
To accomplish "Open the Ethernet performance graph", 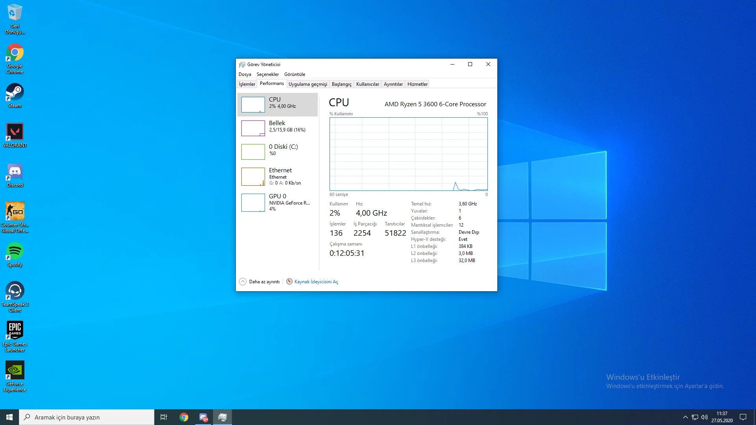I will coord(277,176).
